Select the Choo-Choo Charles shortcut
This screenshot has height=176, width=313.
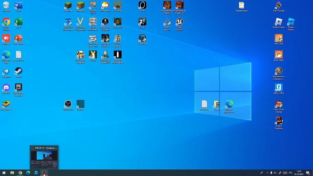(279, 107)
